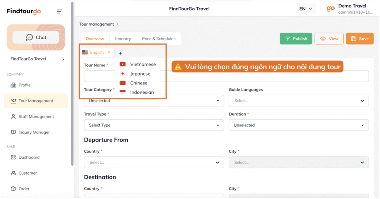The width and height of the screenshot is (380, 199).
Task: Click the Profile building icon
Action: click(x=13, y=85)
